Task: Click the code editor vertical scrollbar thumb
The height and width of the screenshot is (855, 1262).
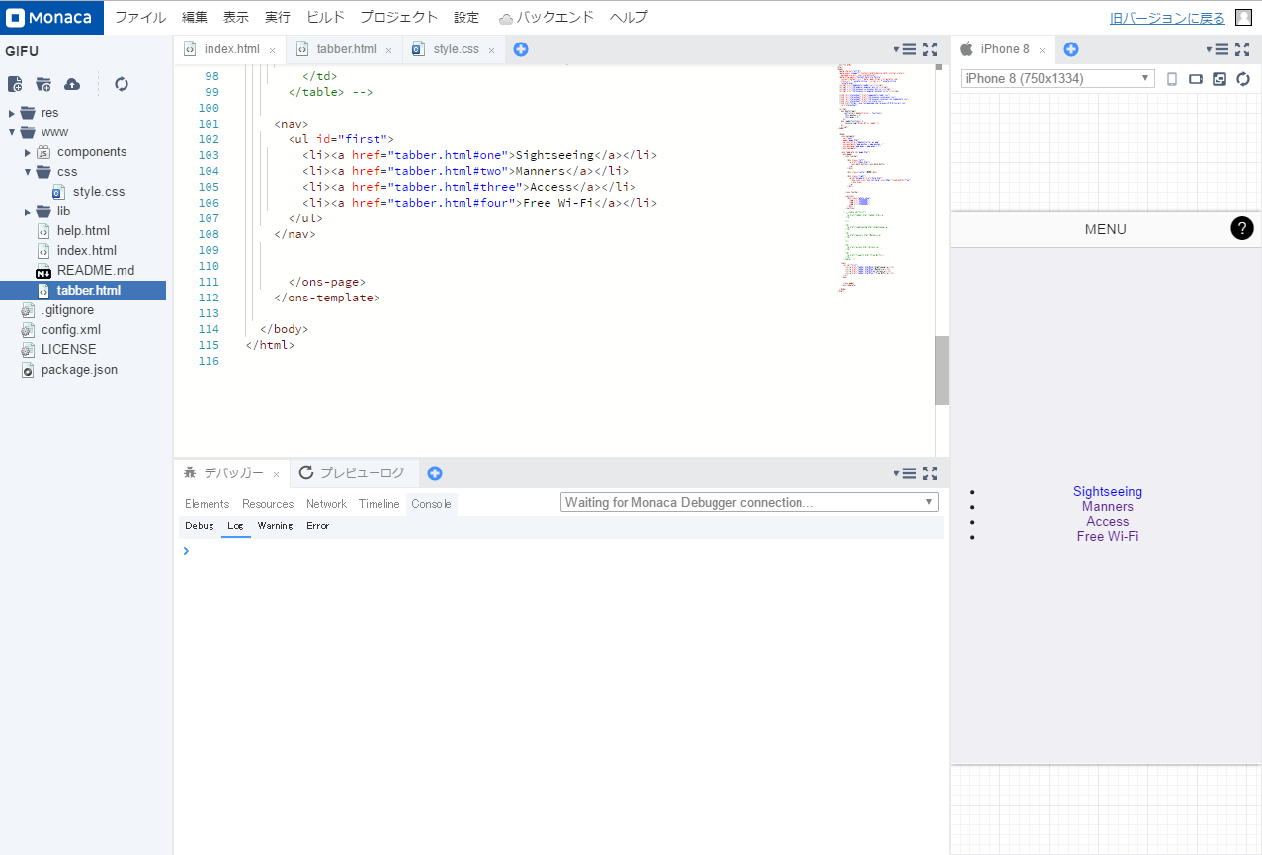Action: point(942,371)
